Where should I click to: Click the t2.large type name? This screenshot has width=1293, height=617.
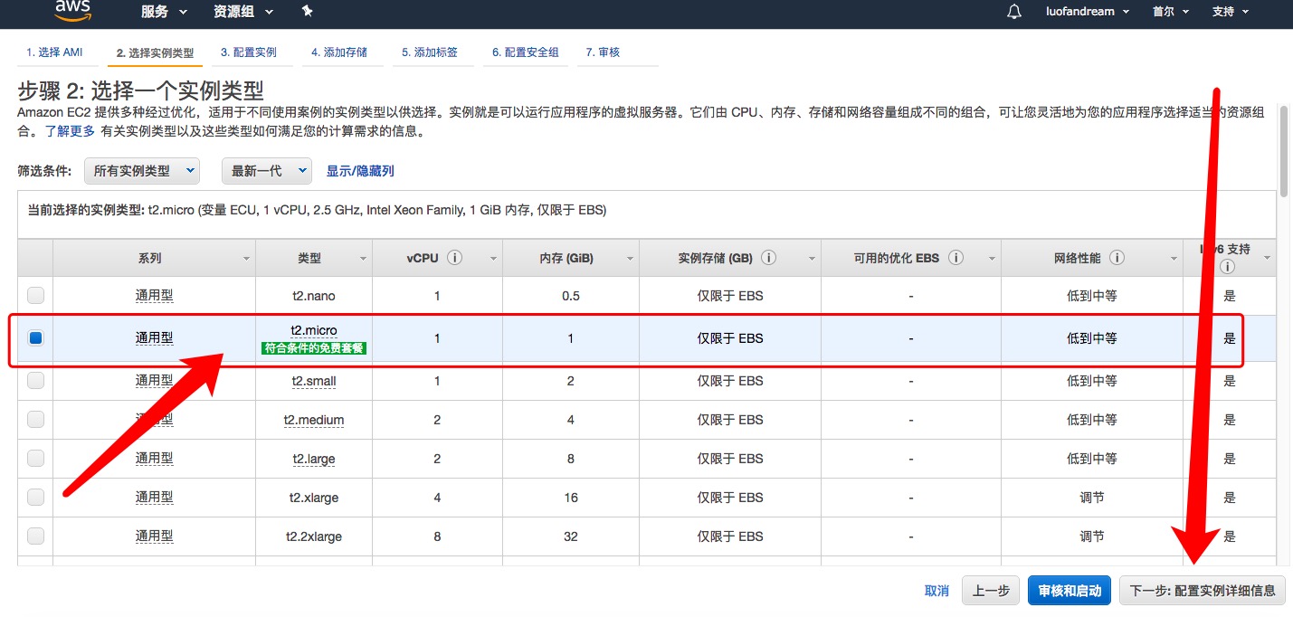point(314,459)
